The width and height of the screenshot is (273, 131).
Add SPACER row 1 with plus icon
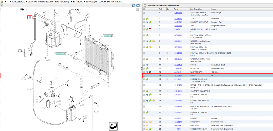[x=144, y=13]
